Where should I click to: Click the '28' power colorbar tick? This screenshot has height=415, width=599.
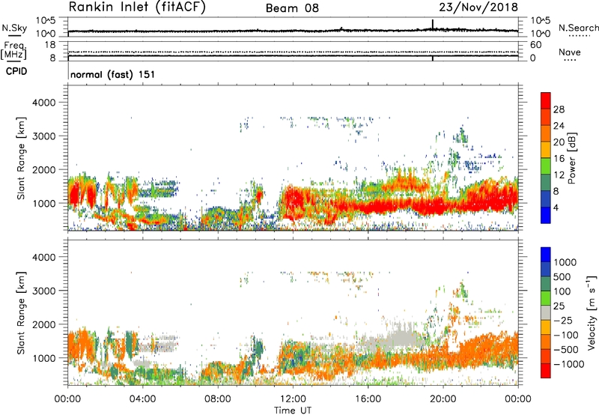click(559, 109)
